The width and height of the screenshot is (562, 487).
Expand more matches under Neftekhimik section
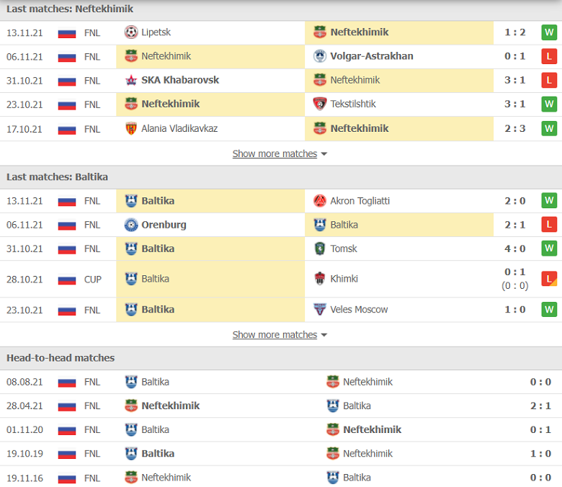tap(275, 153)
